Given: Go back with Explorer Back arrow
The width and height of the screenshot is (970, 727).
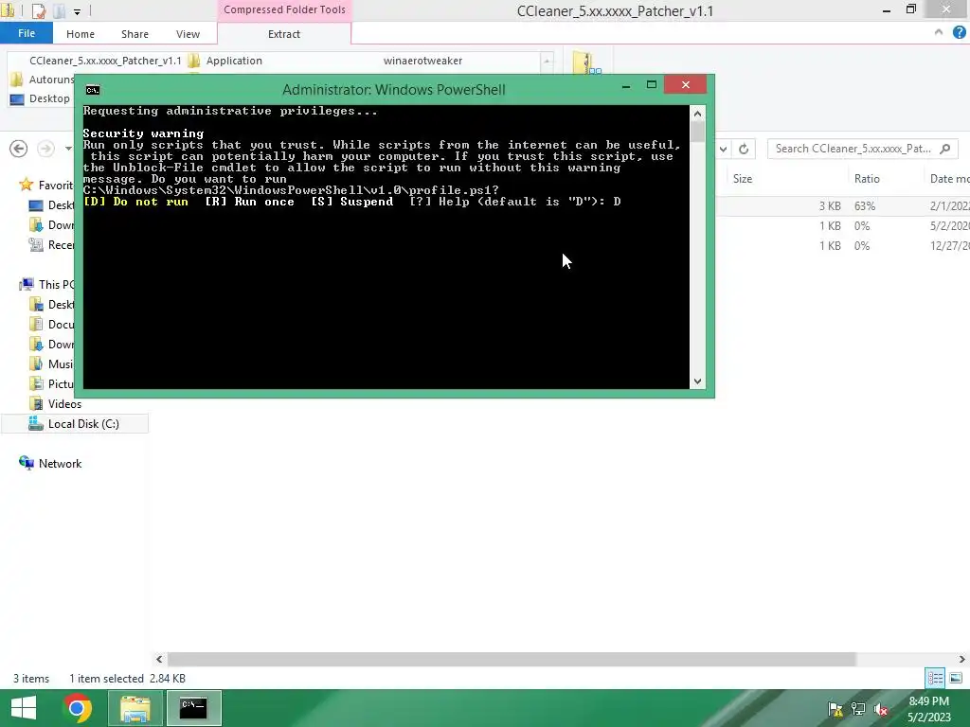Looking at the screenshot, I should 19,149.
